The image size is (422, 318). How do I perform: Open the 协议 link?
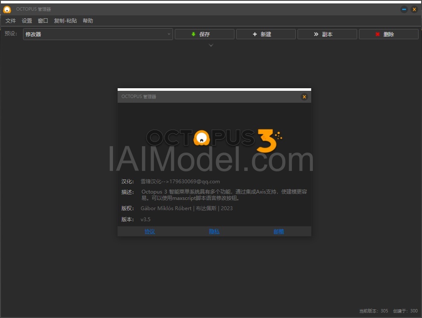point(150,231)
